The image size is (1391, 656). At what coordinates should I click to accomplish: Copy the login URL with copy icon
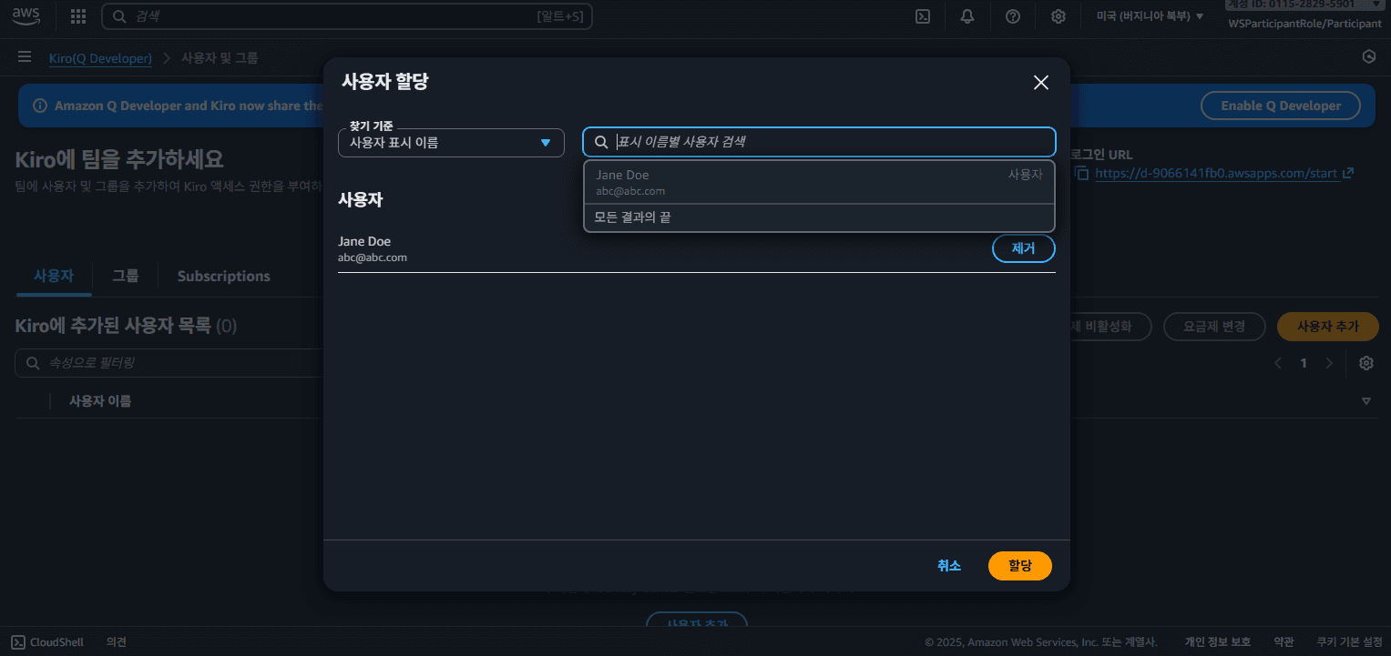click(x=1081, y=173)
